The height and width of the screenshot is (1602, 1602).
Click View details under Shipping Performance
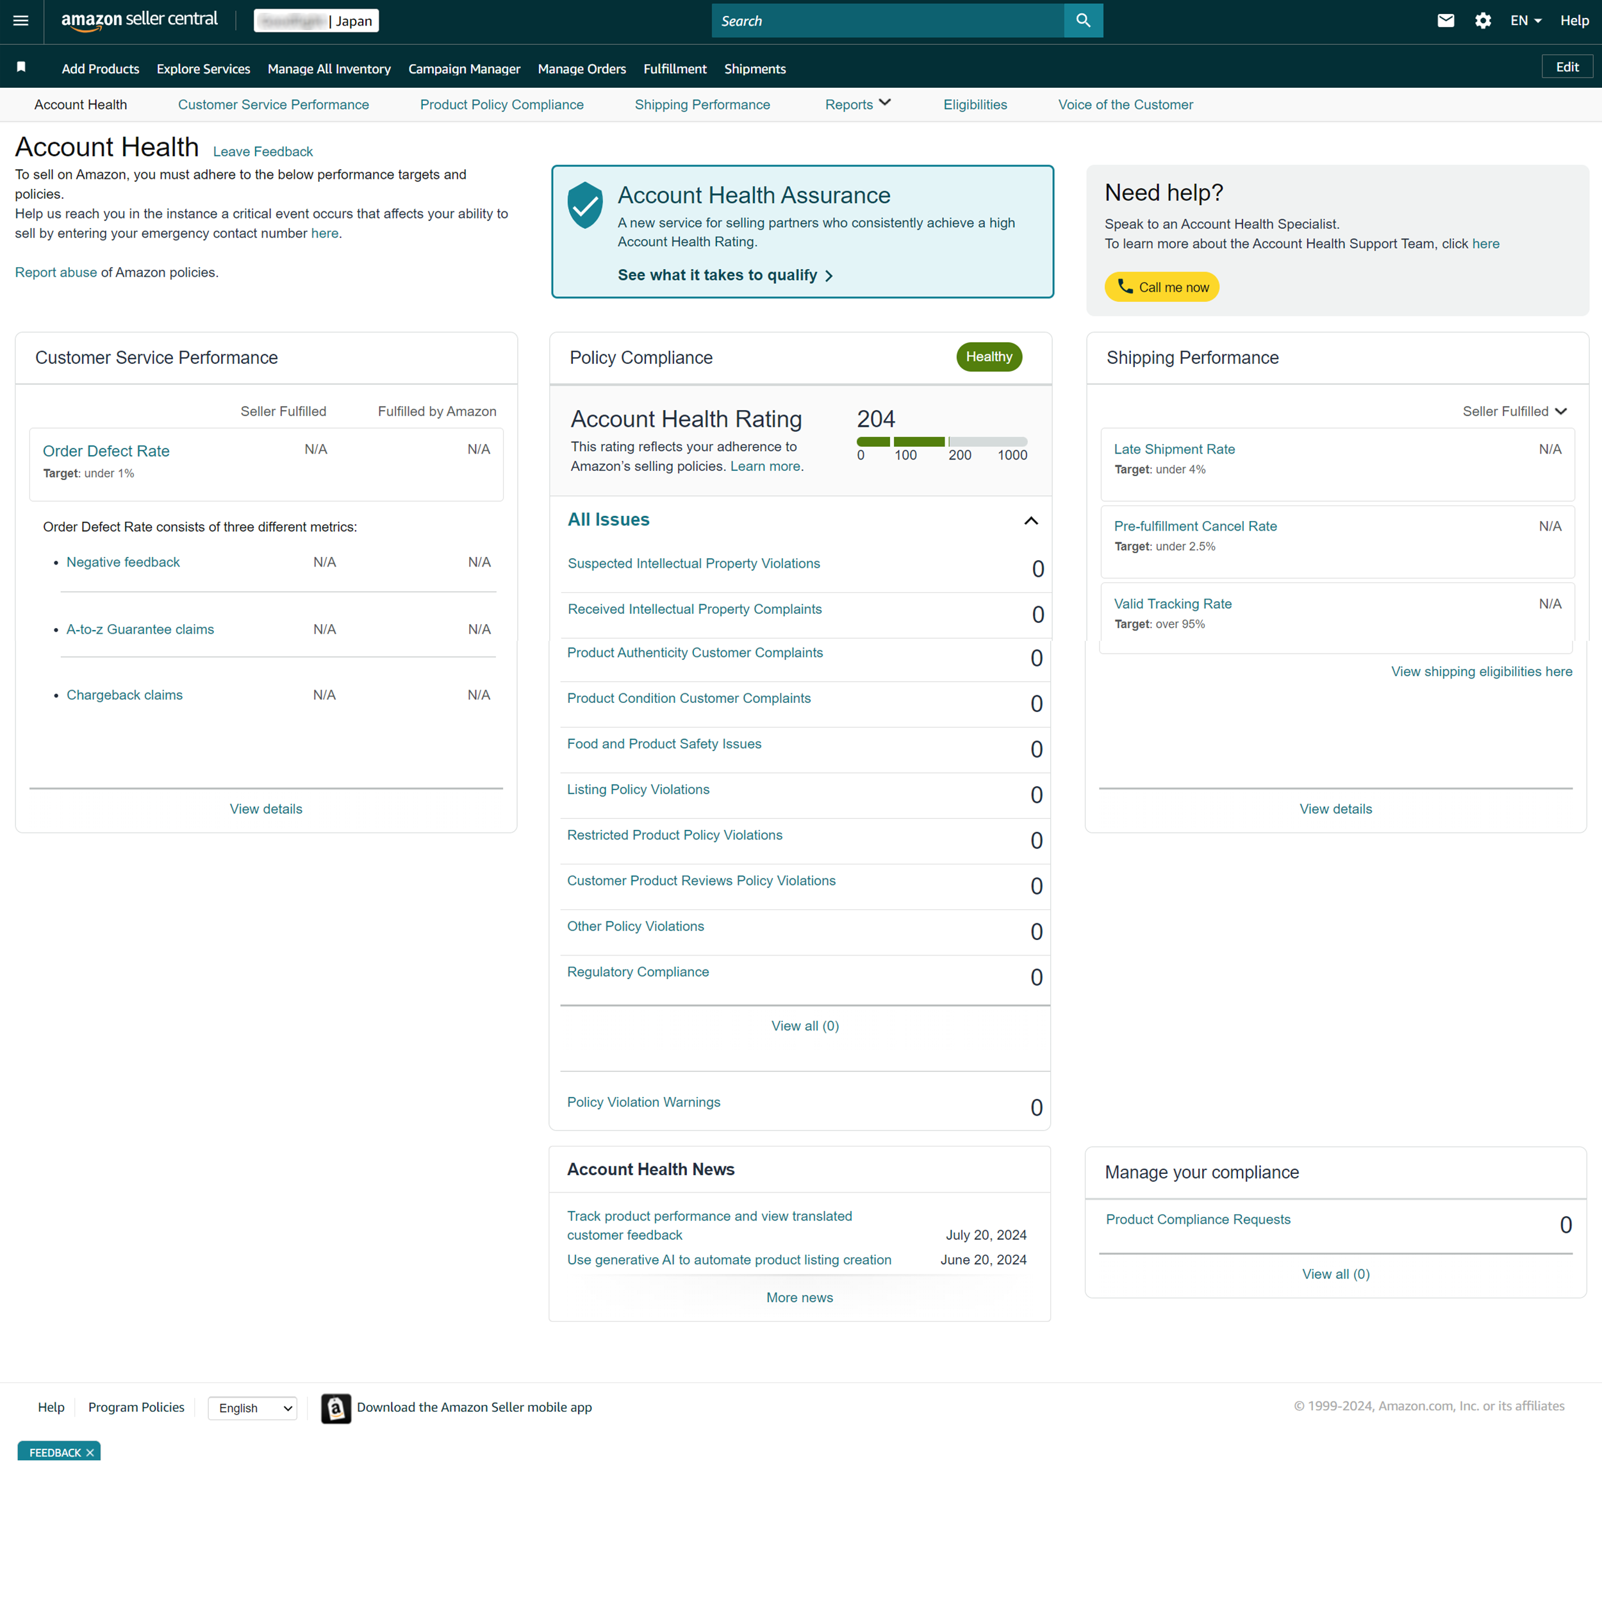[1336, 809]
